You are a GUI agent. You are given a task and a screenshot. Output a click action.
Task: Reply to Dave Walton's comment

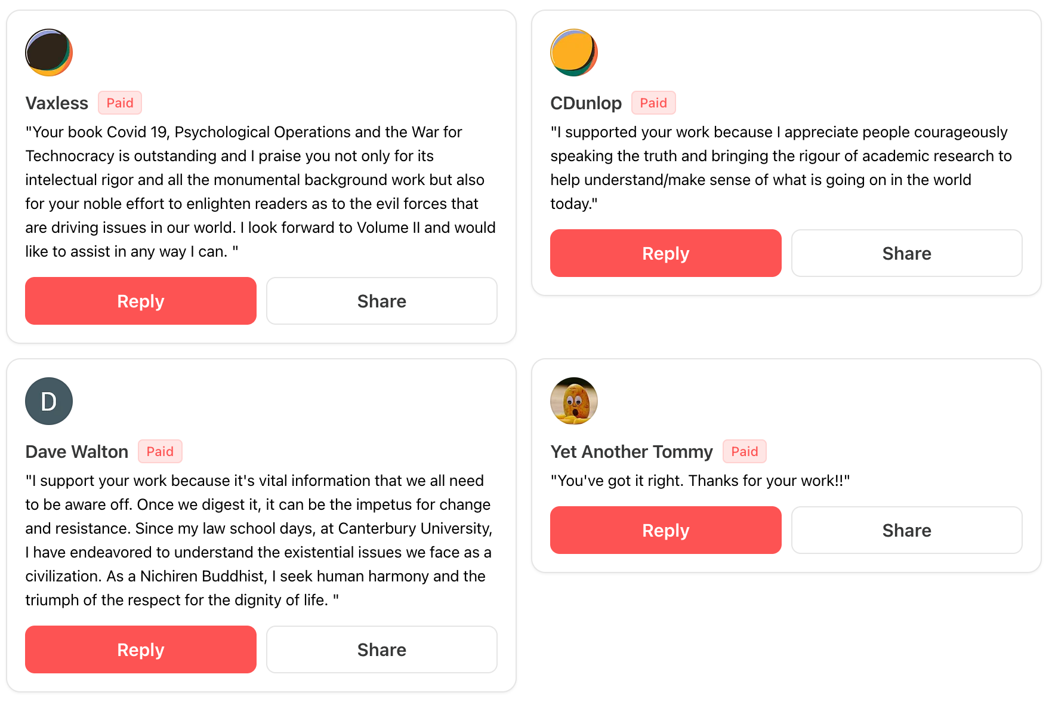[x=141, y=649]
